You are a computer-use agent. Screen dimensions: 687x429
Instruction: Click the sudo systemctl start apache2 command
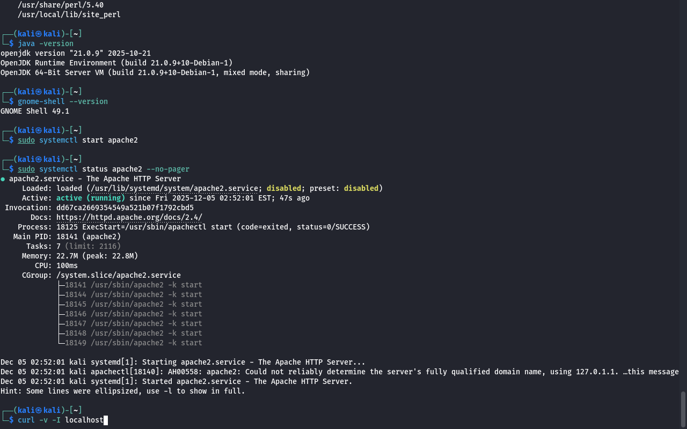[78, 140]
